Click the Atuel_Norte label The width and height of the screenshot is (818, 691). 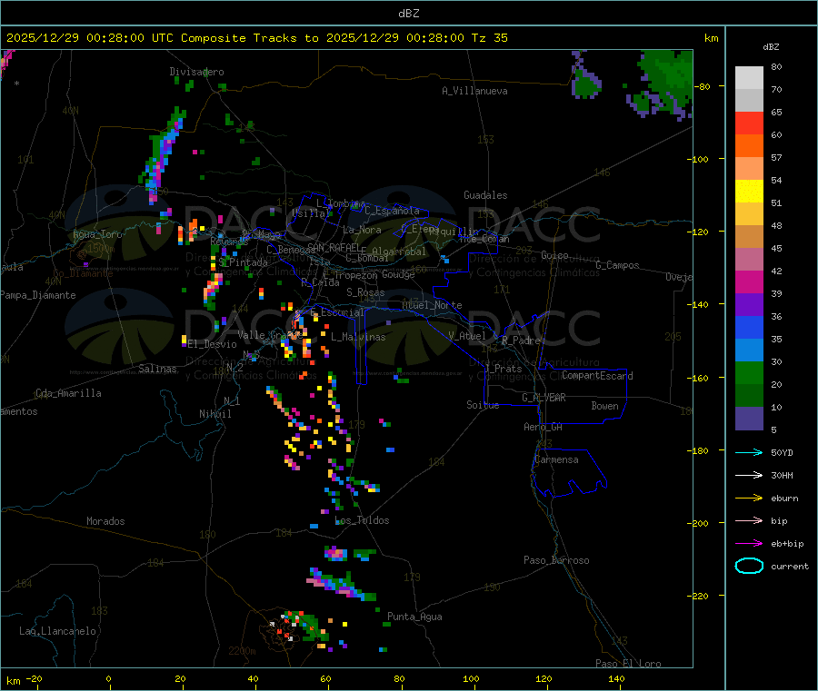tap(432, 305)
